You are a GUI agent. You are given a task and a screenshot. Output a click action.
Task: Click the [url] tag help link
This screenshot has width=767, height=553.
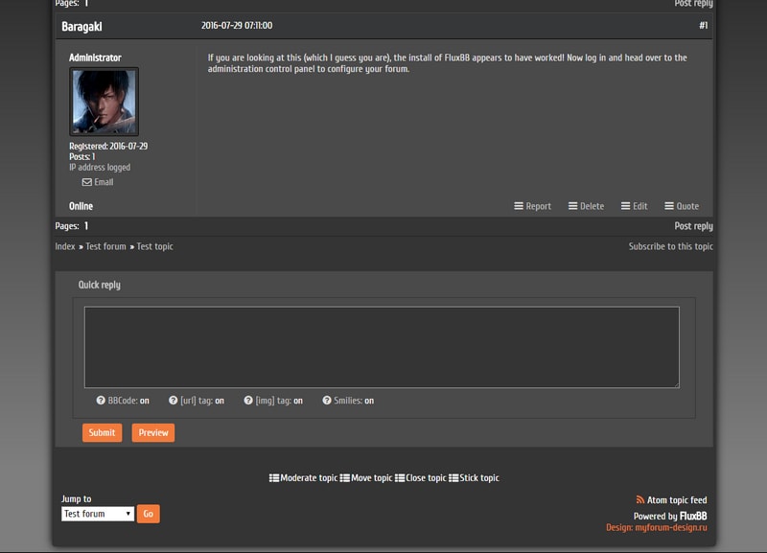[196, 401]
